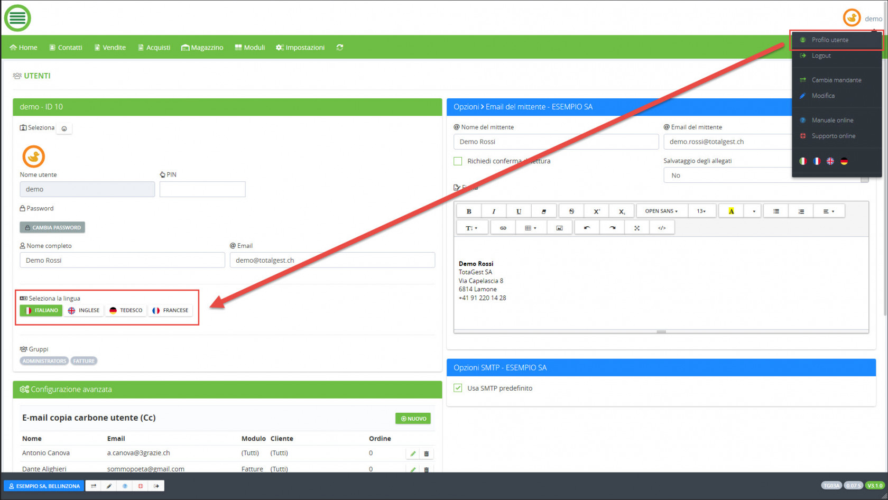Click the logout arrow icon in the bottom bar
Image resolution: width=888 pixels, height=500 pixels.
pyautogui.click(x=156, y=486)
